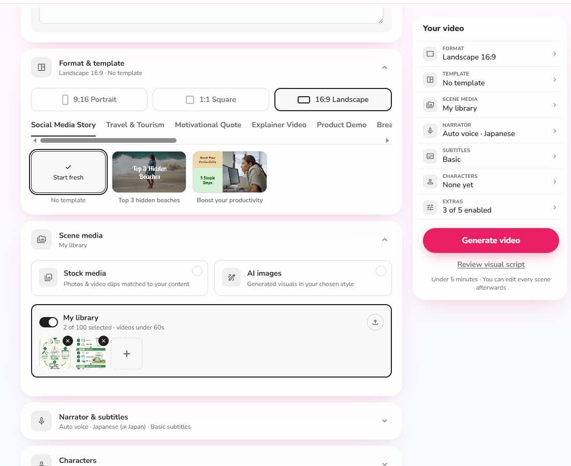Click the Characters section person icon

41,461
